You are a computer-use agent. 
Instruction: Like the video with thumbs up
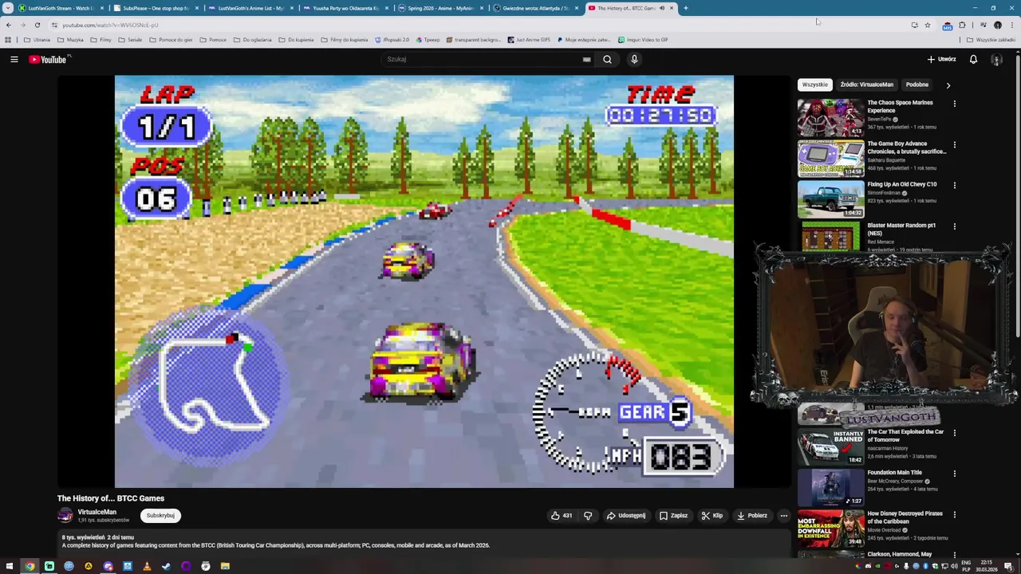click(x=562, y=515)
